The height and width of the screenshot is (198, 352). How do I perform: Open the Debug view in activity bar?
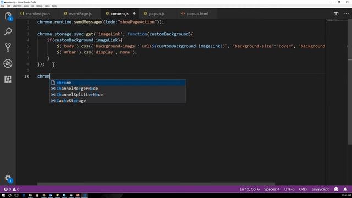coord(8,63)
